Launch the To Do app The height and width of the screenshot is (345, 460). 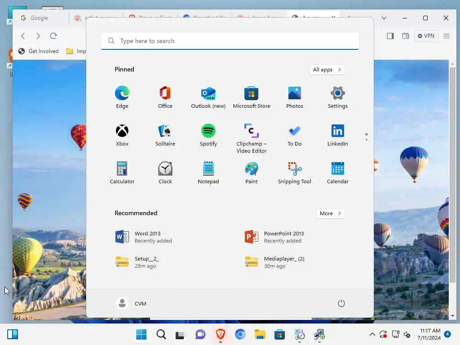[295, 135]
